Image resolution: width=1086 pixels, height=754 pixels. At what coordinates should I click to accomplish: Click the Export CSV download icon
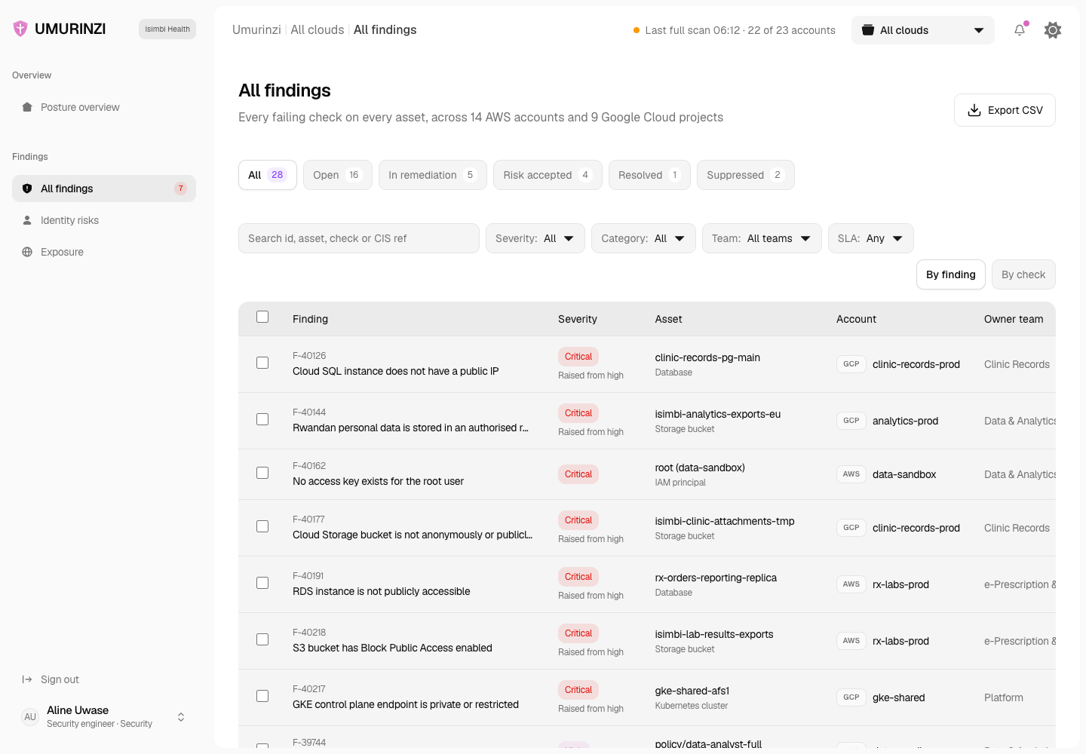coord(974,110)
